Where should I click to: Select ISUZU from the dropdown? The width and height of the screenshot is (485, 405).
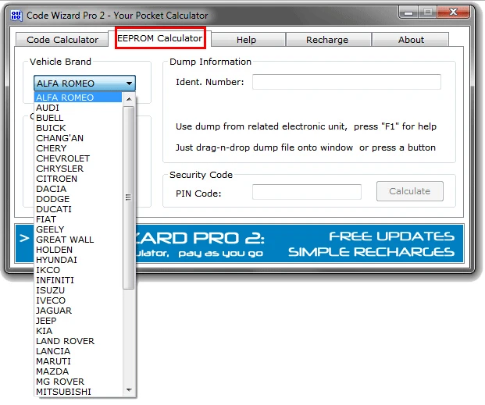pos(78,290)
